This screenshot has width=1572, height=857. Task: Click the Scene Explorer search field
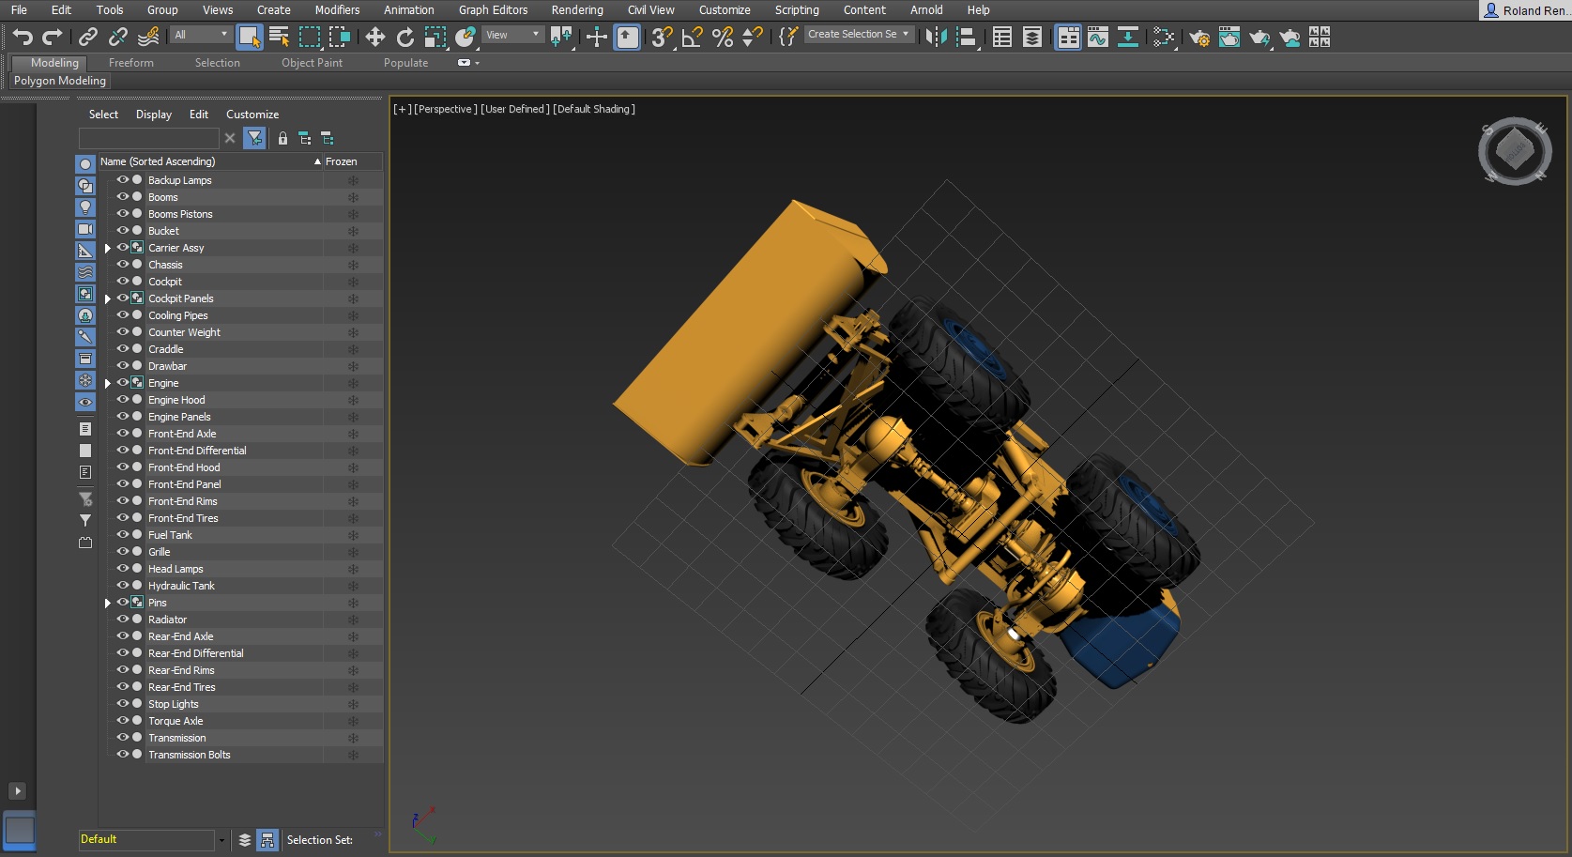click(x=148, y=138)
